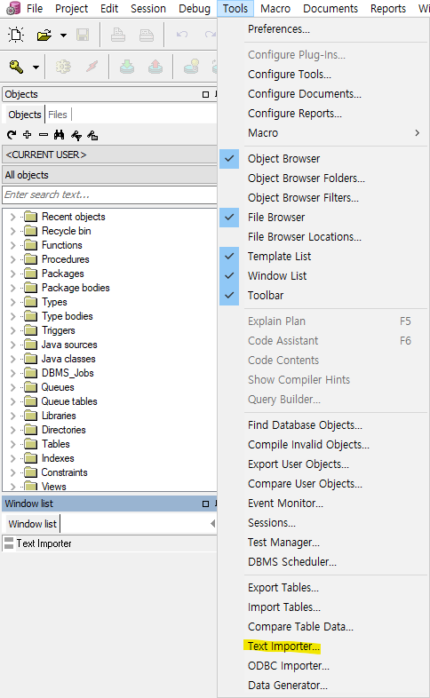Uncheck Window List in Tools menu
430x698 pixels.
[x=229, y=276]
